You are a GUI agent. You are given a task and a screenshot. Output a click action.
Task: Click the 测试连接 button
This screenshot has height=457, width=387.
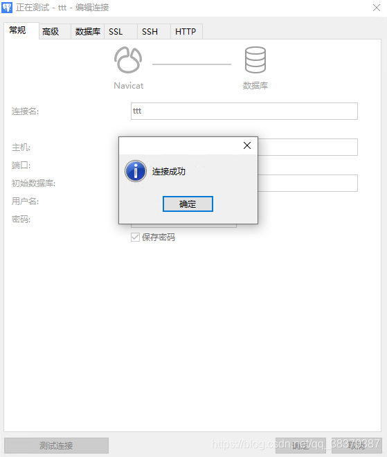(x=56, y=445)
